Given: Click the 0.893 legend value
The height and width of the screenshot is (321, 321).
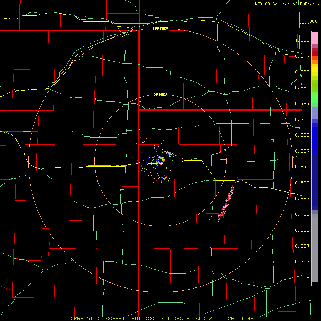Looking at the screenshot, I should [302, 72].
